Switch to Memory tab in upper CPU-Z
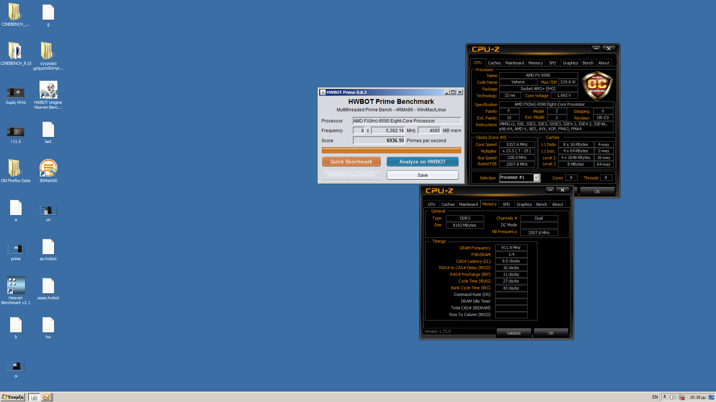The height and width of the screenshot is (402, 716). (535, 63)
